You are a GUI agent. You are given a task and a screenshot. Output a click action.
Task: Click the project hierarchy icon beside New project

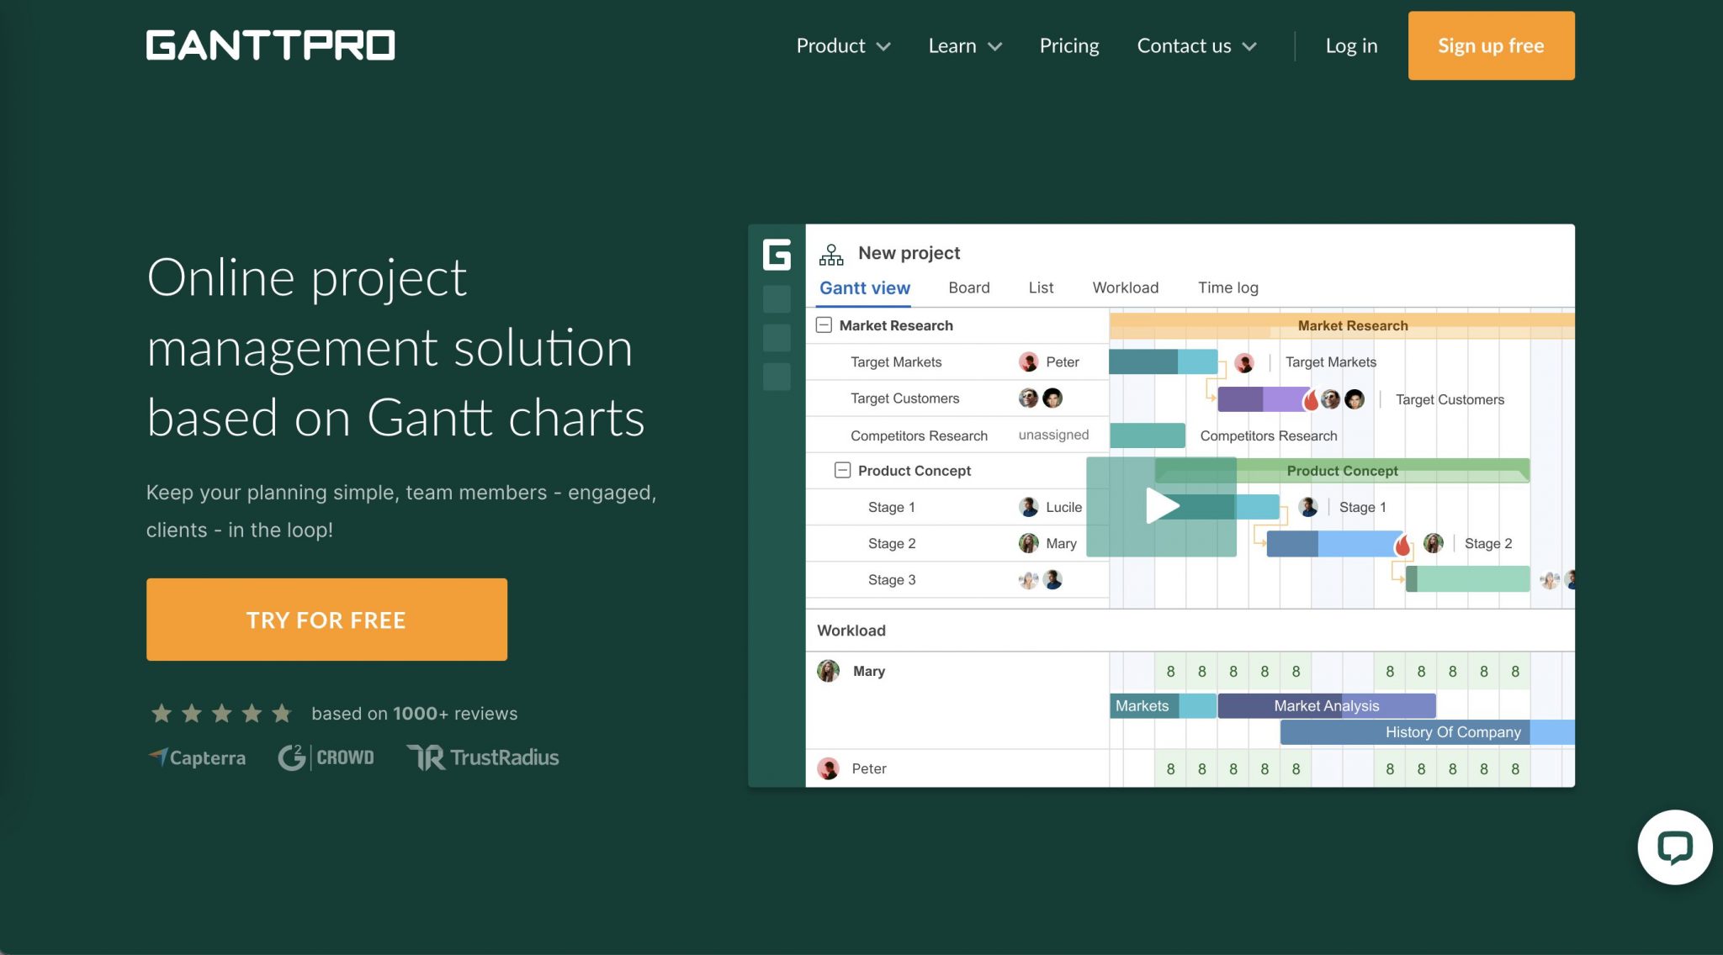coord(831,254)
